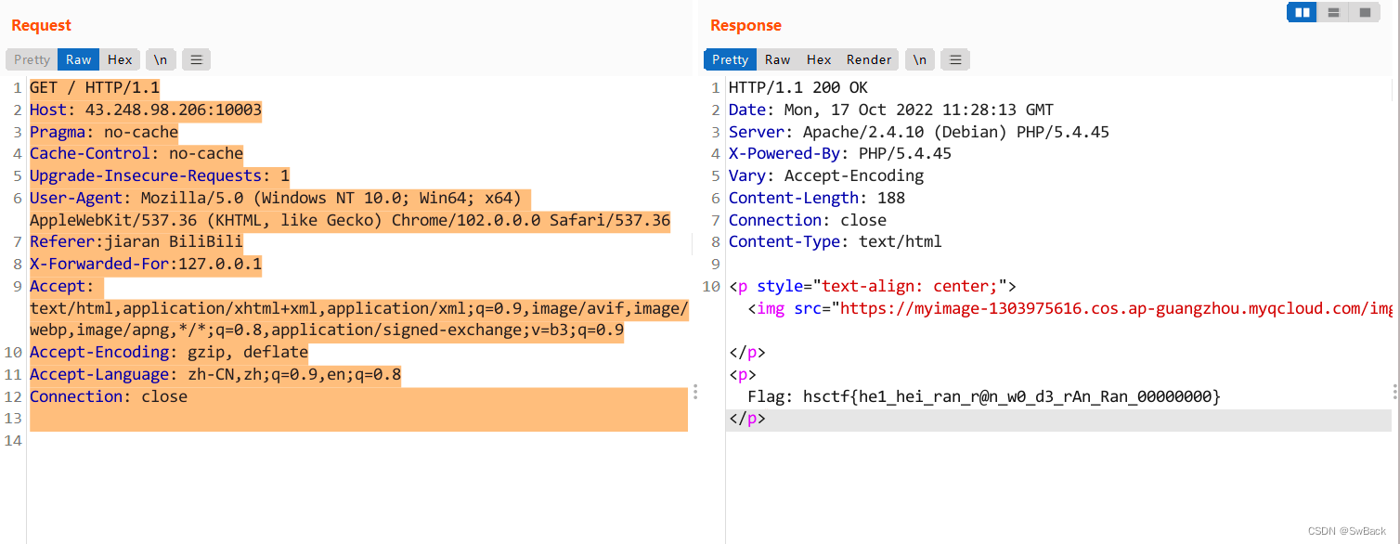Select the combined tabbed layout icon
The height and width of the screenshot is (544, 1400).
[1365, 12]
